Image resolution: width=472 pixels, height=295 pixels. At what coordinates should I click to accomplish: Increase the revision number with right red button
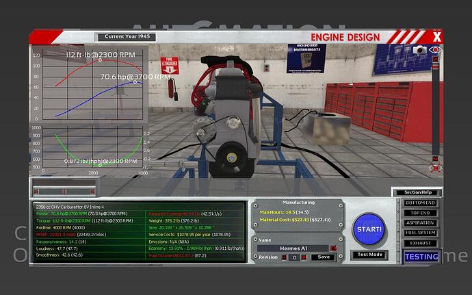[x=304, y=257]
